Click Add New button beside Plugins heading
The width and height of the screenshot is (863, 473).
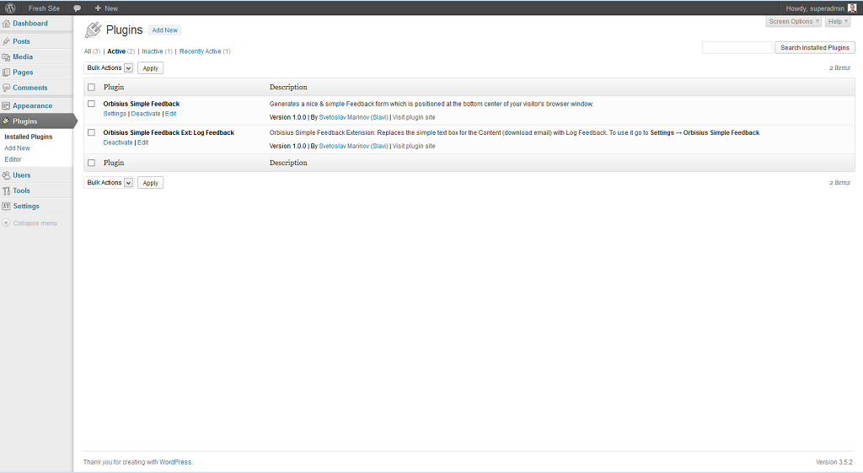pyautogui.click(x=164, y=30)
